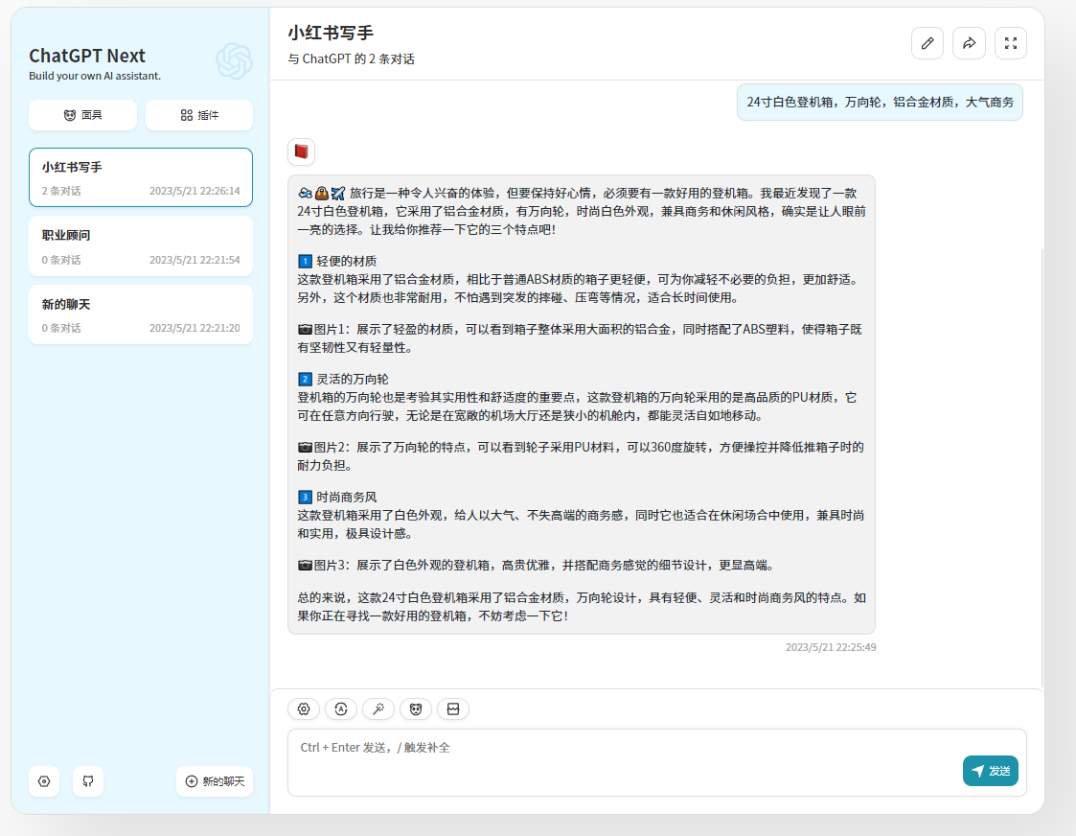Click the chat area vertical scrollbar
The image size is (1076, 836).
click(x=1042, y=467)
